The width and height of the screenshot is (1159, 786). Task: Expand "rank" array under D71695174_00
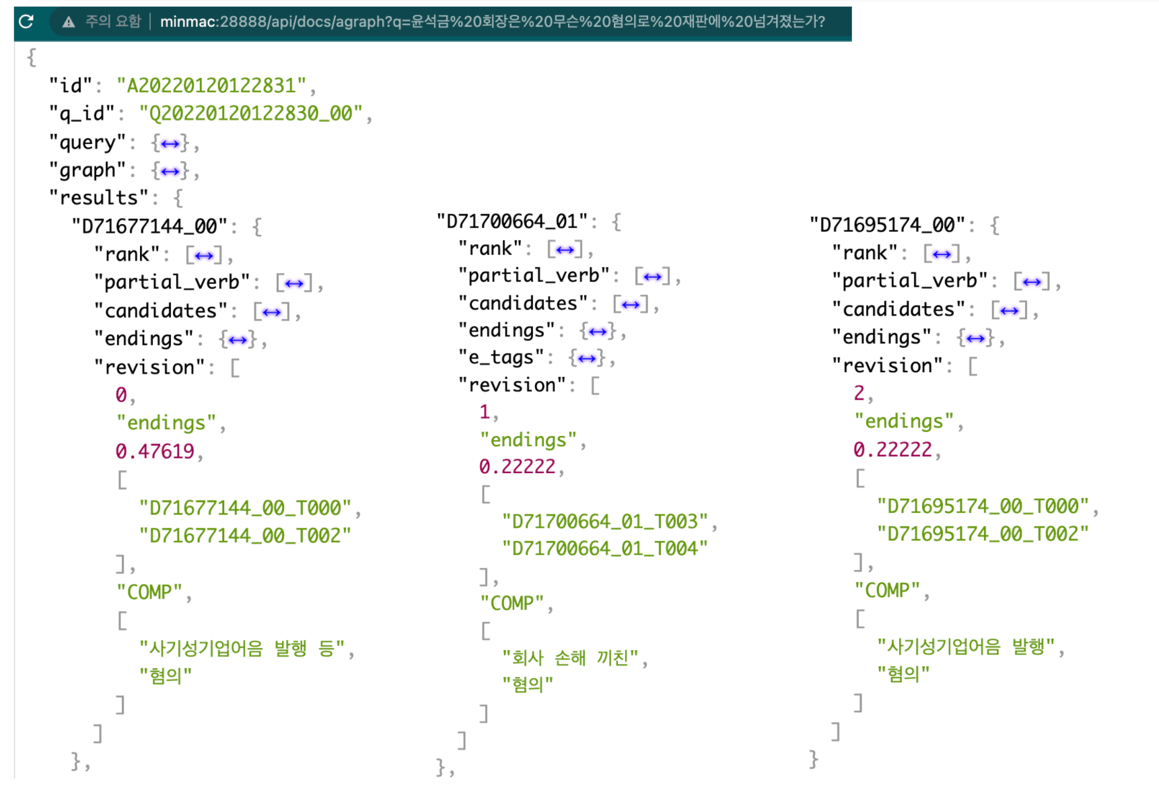[x=942, y=254]
